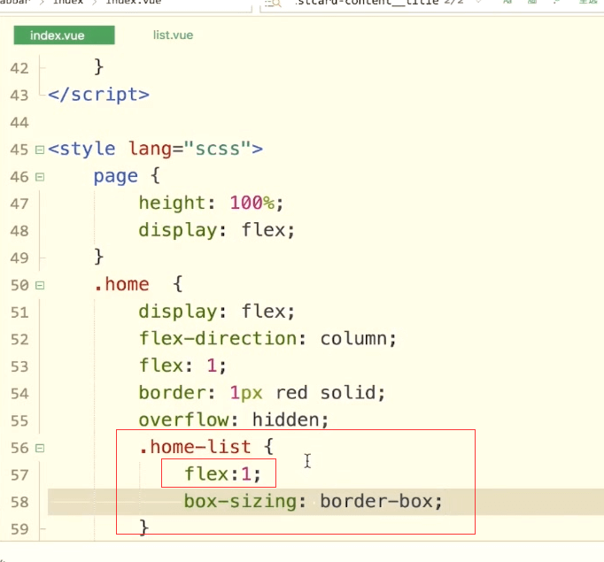Place cursor on 'height: 100%;' line
This screenshot has height=562, width=604.
click(x=211, y=203)
